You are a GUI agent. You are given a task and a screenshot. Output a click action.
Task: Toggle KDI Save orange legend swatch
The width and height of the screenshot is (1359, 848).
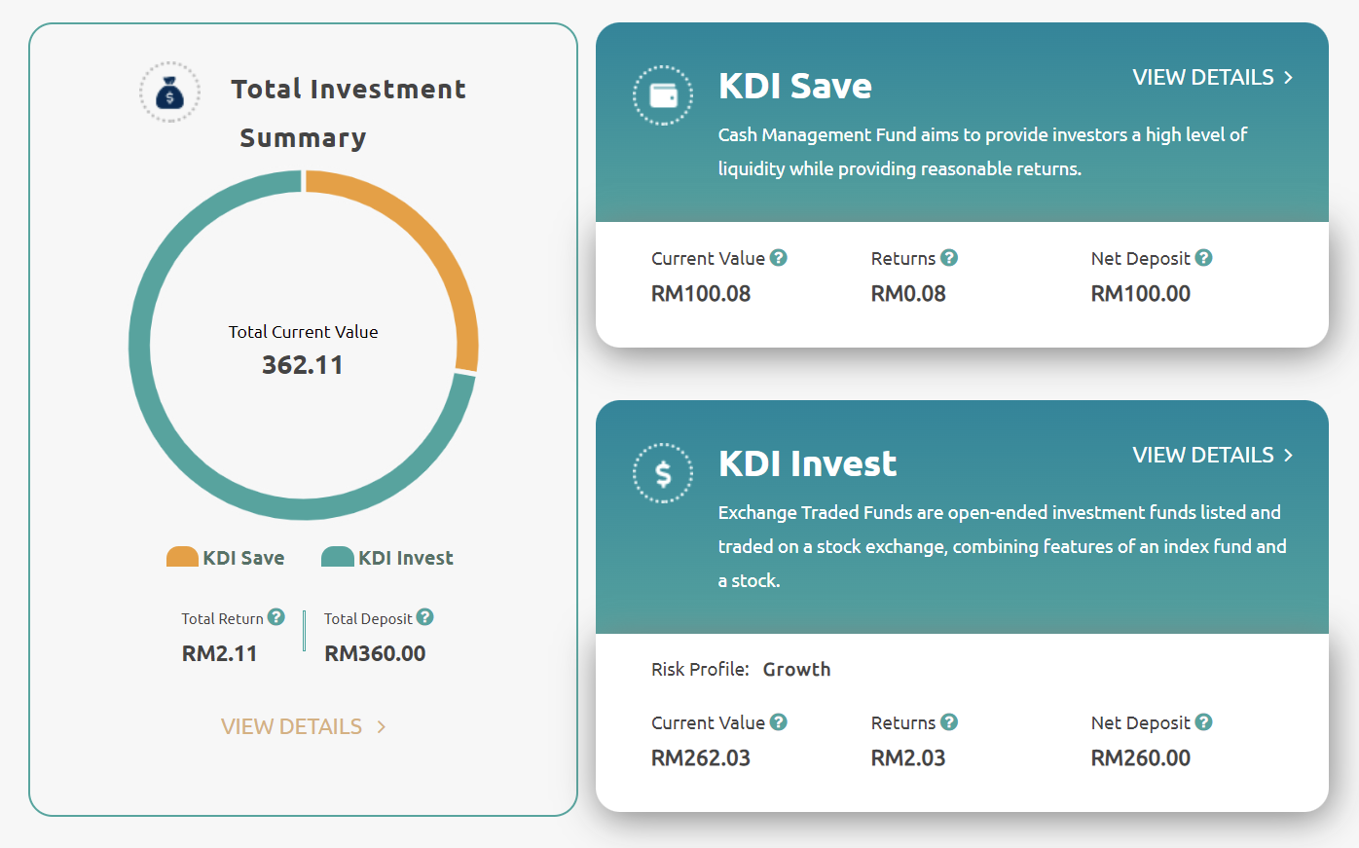click(x=182, y=558)
